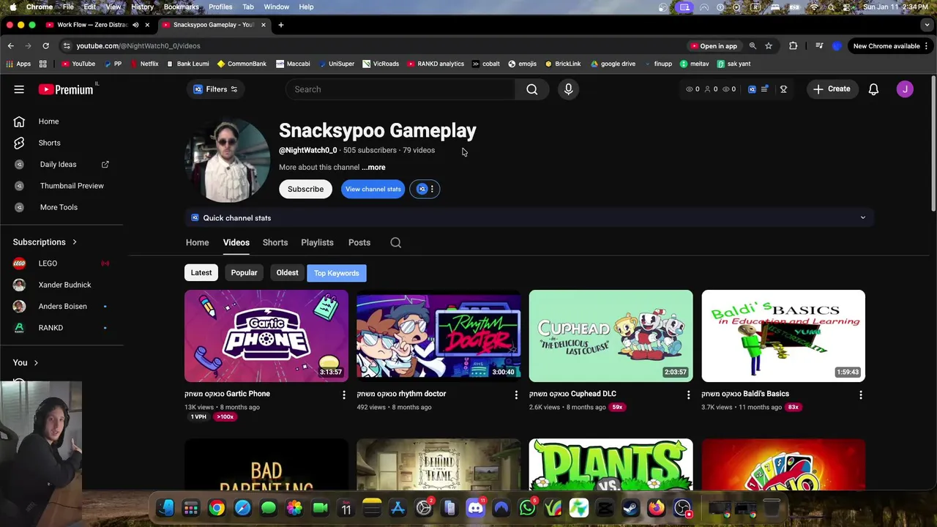Search within channel using magnifier icon

tap(395, 242)
